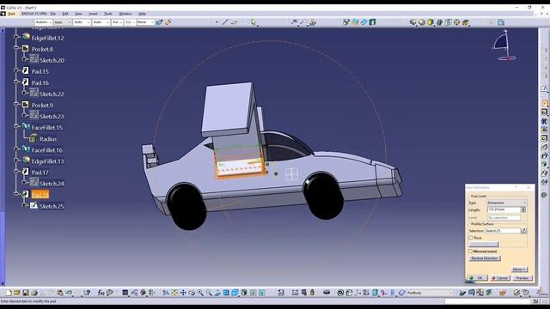Click the Pad tool in right toolbar
Viewport: 550px width, 309px height.
click(x=544, y=103)
